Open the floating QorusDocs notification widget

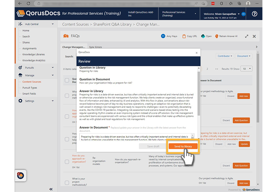[x=20, y=176]
